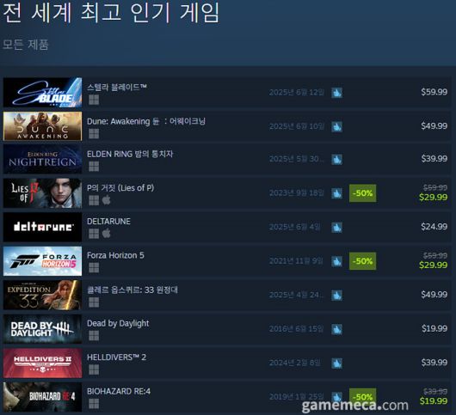
Task: Click the Windows icon under Forza Horizon 5
Action: (94, 267)
